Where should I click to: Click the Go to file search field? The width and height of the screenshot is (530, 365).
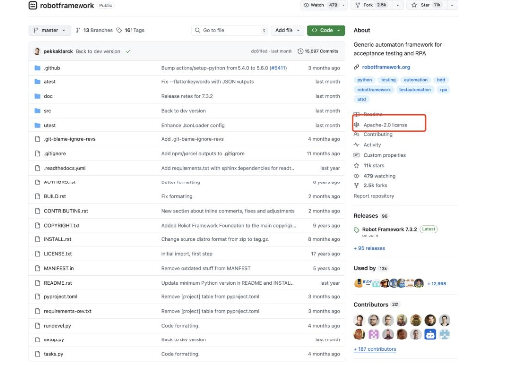point(230,30)
